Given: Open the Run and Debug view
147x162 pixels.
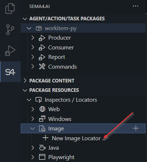Looking at the screenshot, I should tap(10, 51).
